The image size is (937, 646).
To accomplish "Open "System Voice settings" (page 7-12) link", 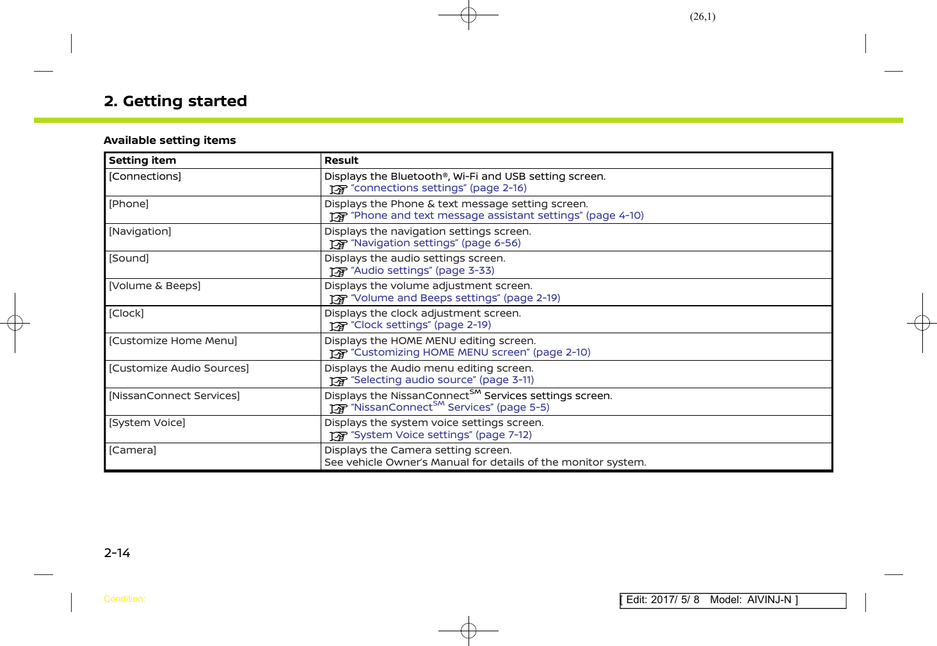I will (x=442, y=435).
